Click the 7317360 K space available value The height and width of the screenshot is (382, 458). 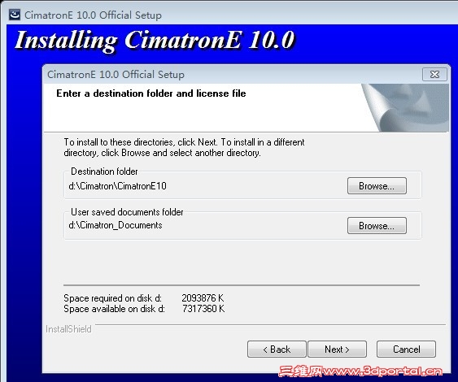203,309
